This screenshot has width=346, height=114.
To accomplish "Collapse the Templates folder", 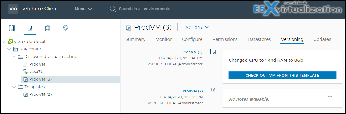I will tap(14, 87).
